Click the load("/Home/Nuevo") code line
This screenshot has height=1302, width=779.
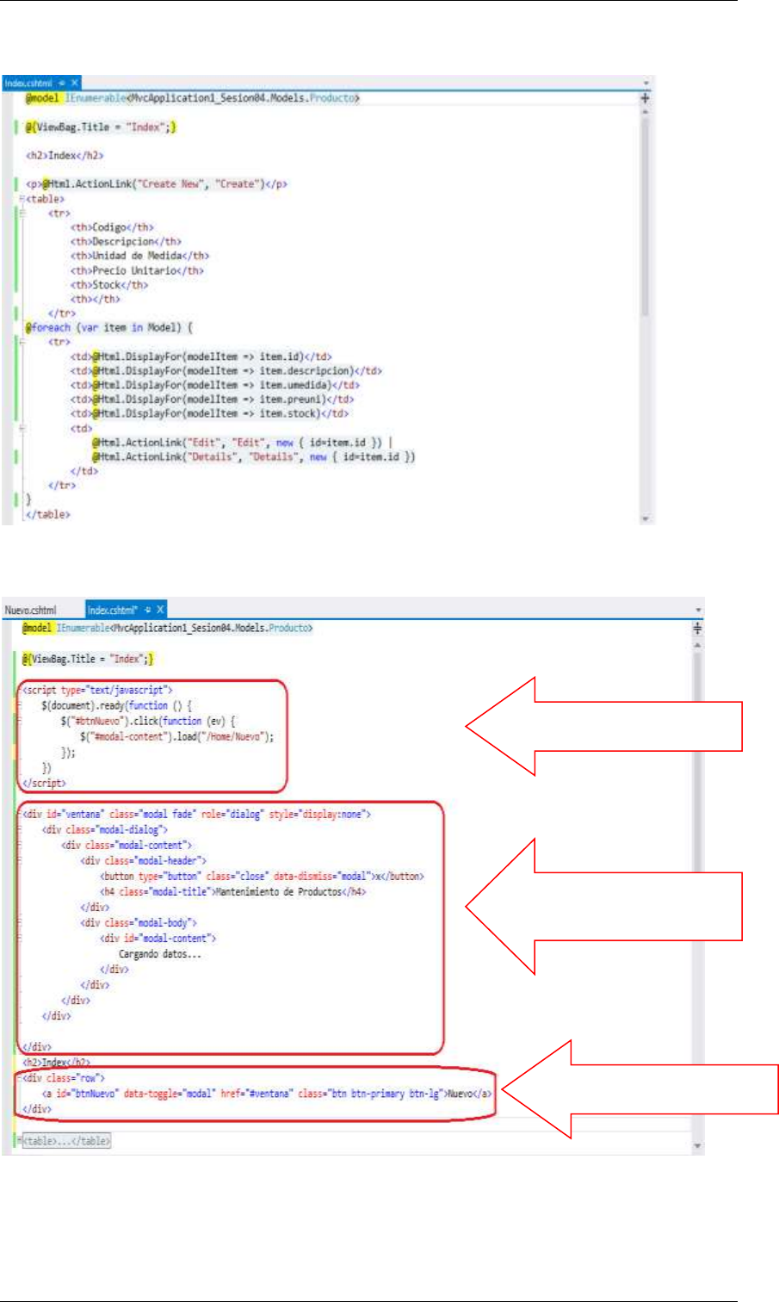(177, 737)
